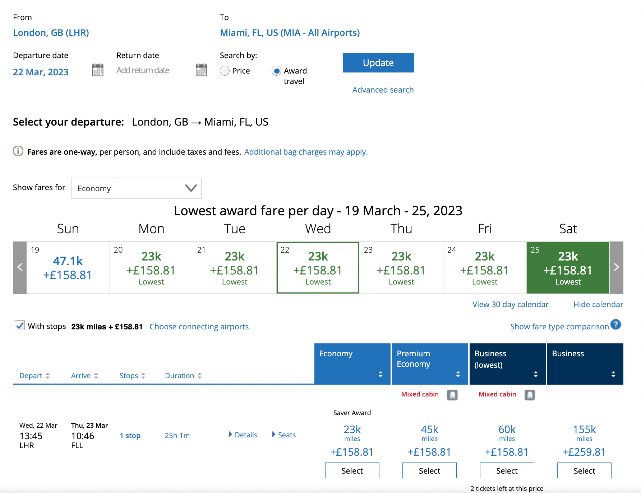Go to previous week in fare calendar
The image size is (641, 493).
click(20, 267)
